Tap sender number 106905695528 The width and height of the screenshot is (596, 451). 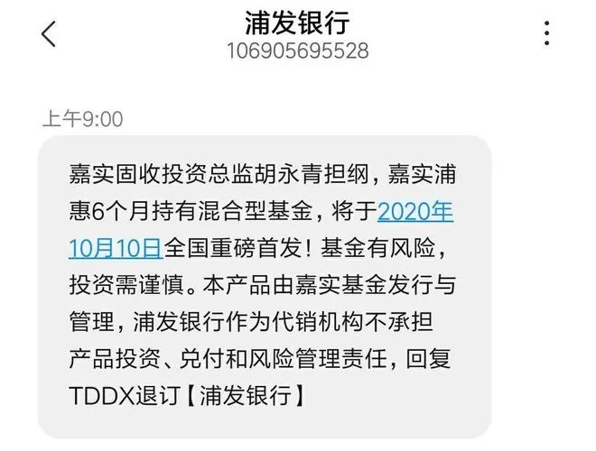click(298, 51)
